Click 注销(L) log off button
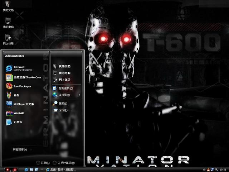 point(43,163)
